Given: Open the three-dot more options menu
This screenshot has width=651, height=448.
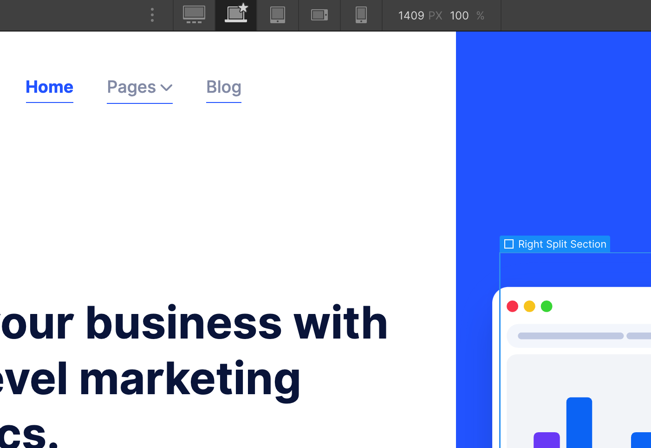Looking at the screenshot, I should coord(152,15).
